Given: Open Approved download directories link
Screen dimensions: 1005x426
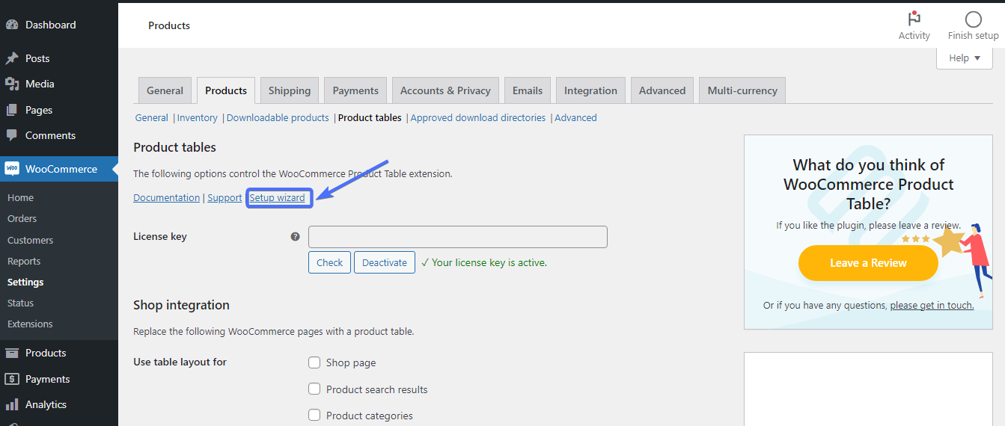Looking at the screenshot, I should [x=478, y=117].
